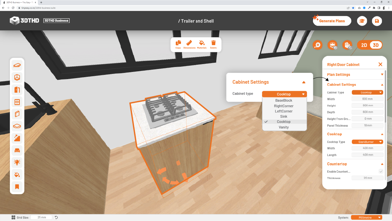The image size is (392, 221).
Task: Select the stairs tool
Action: pyautogui.click(x=17, y=138)
